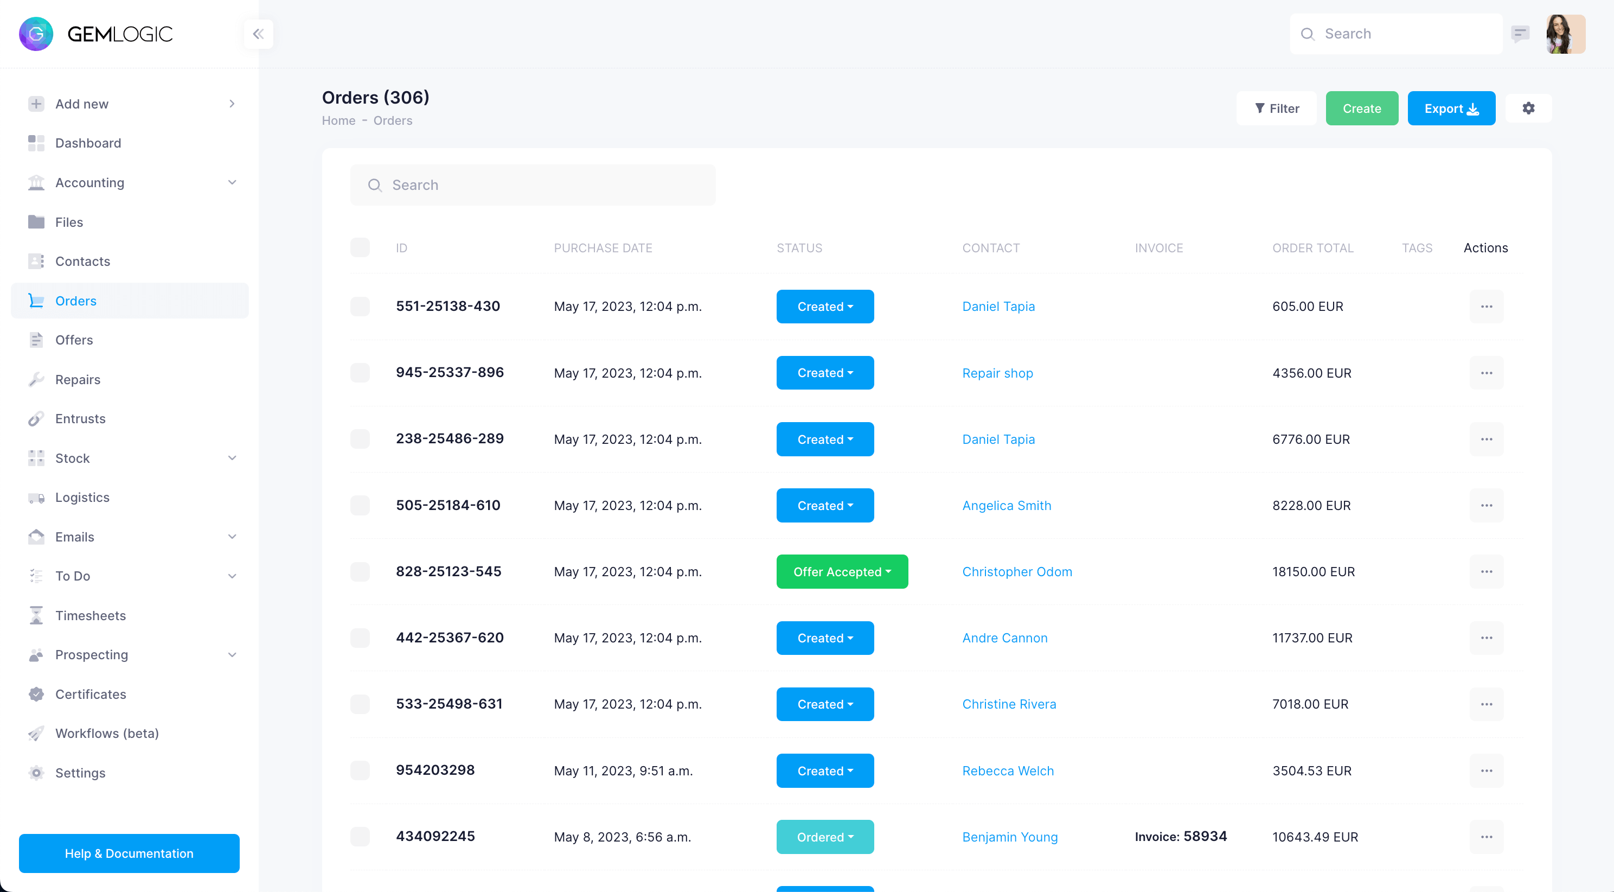Click the Logistics truck icon
Screen dimensions: 1614x892
[36, 498]
